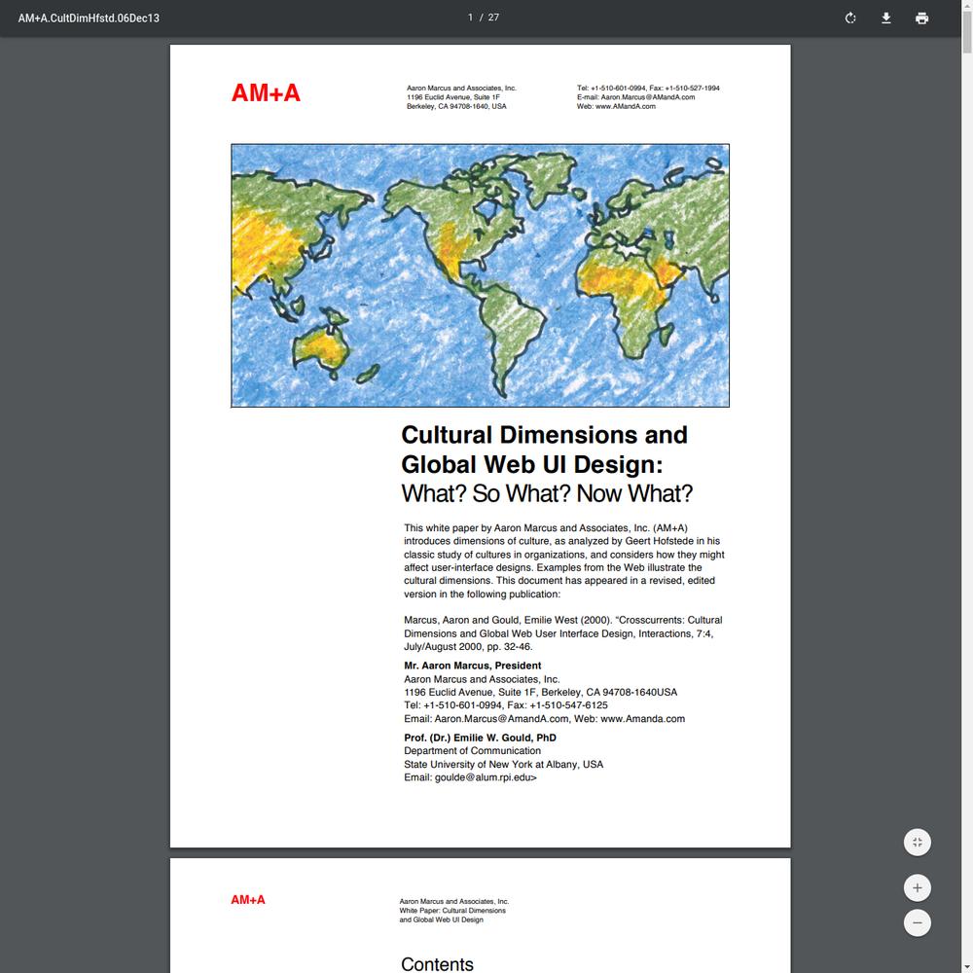
Task: Rotate the PDF document clockwise
Action: coord(850,18)
